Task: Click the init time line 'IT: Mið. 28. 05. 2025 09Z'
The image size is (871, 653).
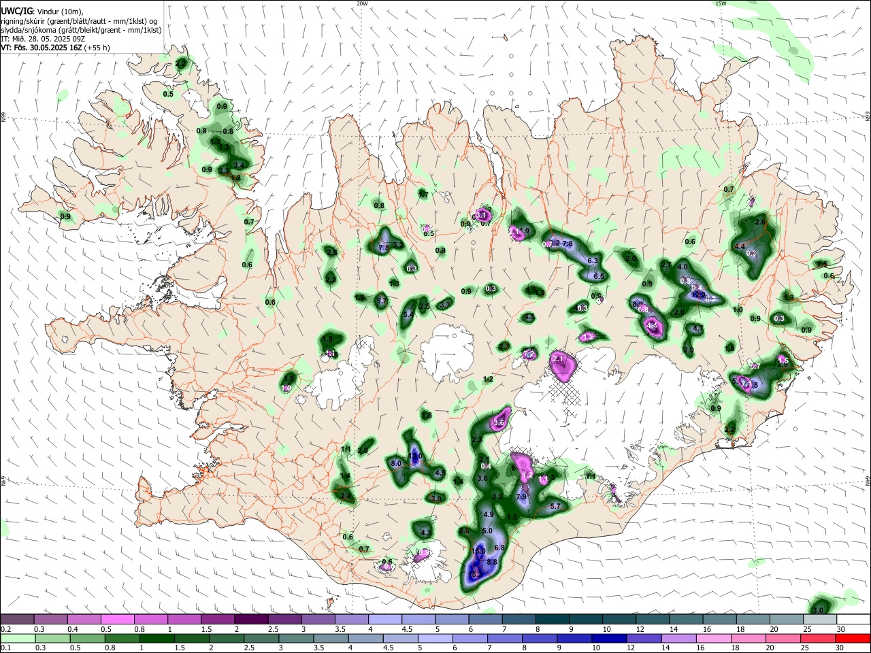Action: point(43,39)
